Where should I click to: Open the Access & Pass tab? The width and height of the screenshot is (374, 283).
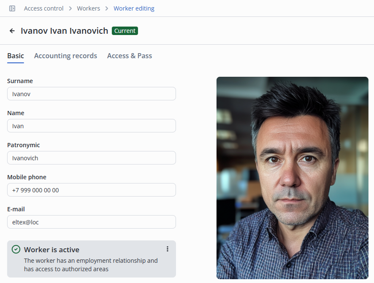coord(130,56)
